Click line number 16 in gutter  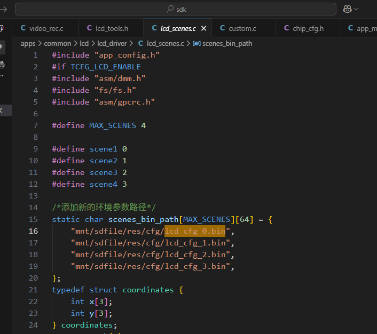point(33,231)
